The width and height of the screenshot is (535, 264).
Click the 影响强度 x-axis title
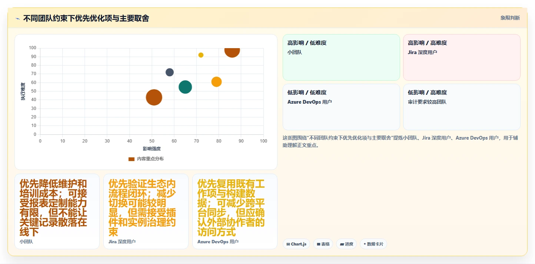[152, 149]
